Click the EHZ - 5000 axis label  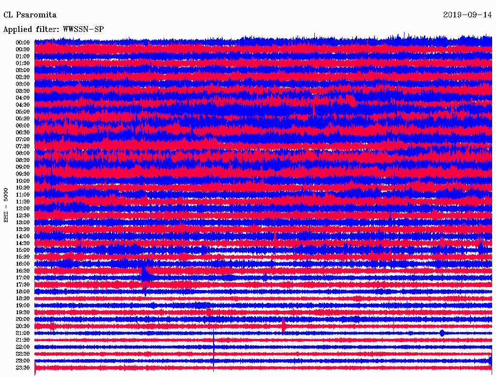click(6, 205)
